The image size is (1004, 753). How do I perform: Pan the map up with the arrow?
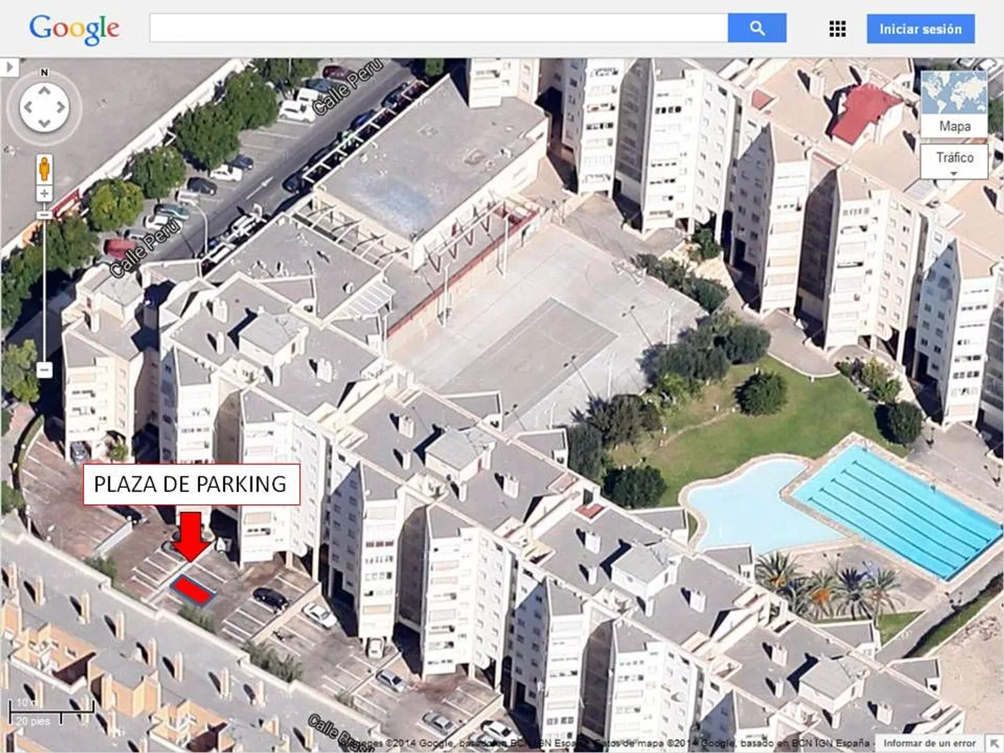tap(44, 90)
